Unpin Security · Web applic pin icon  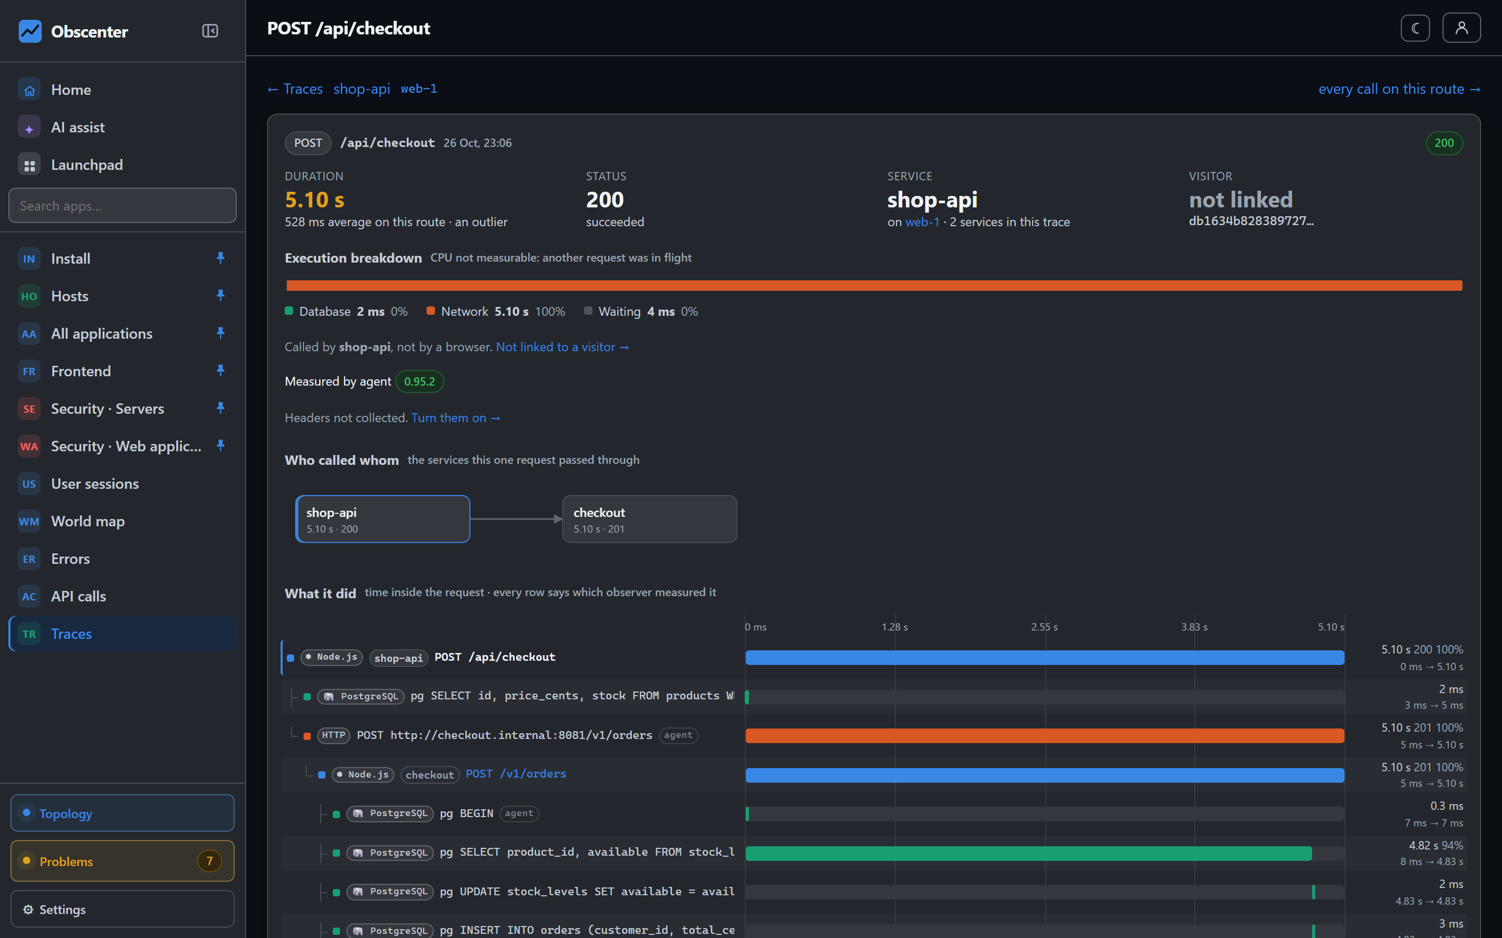click(x=220, y=446)
